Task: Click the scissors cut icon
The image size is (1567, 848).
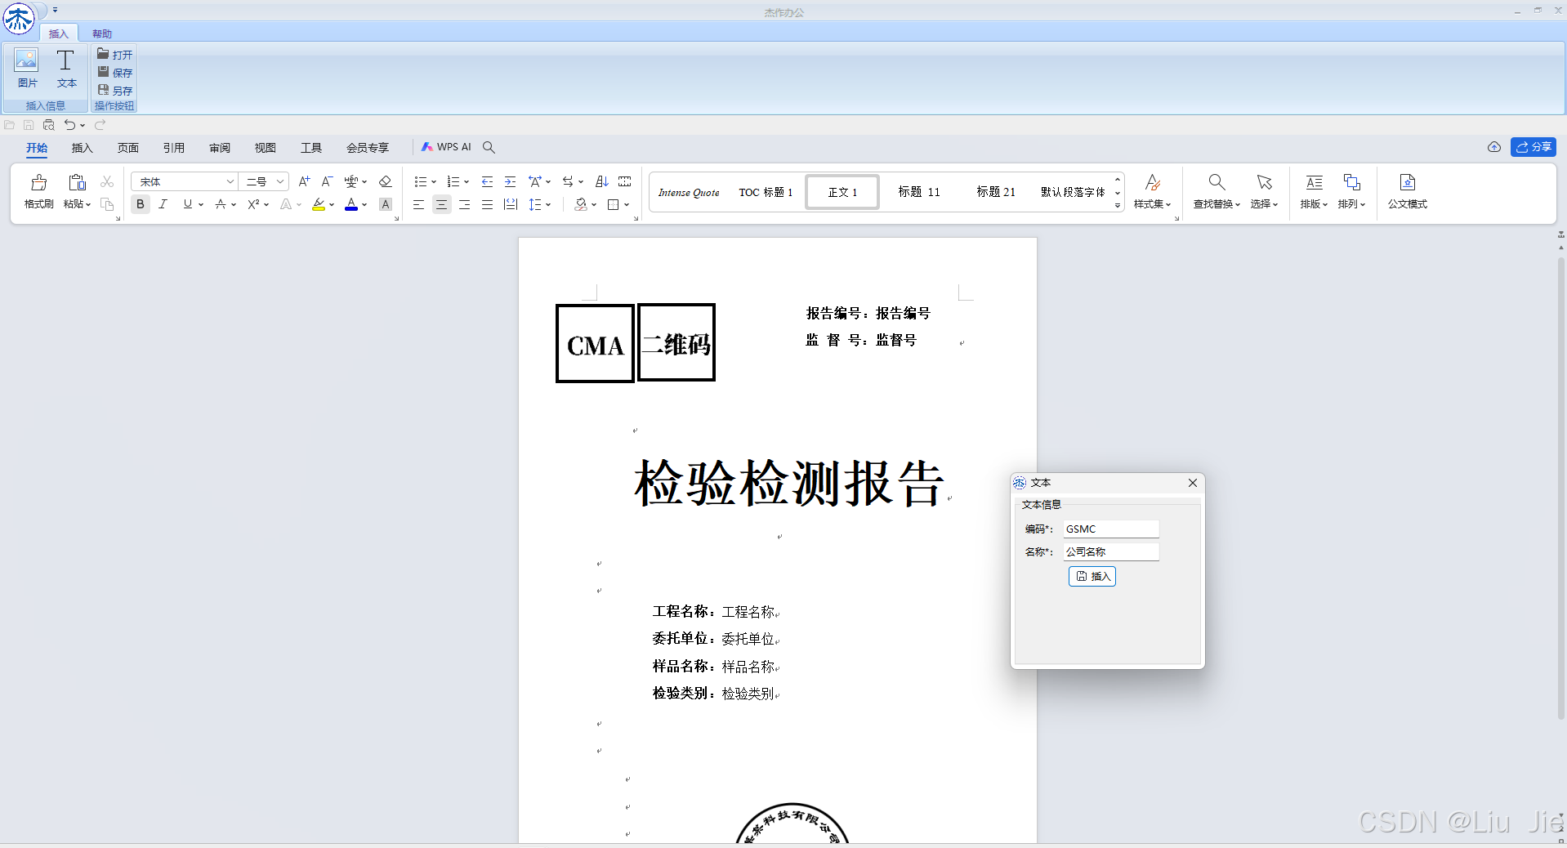Action: [x=107, y=181]
